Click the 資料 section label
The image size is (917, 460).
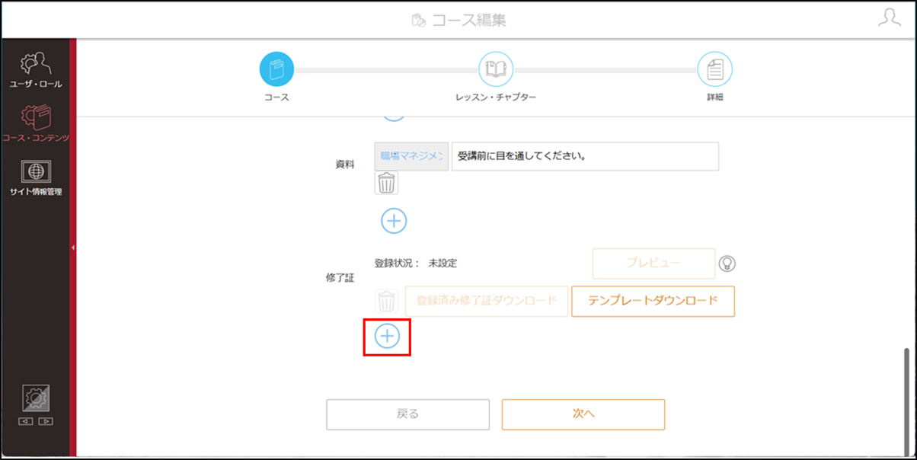coord(345,165)
